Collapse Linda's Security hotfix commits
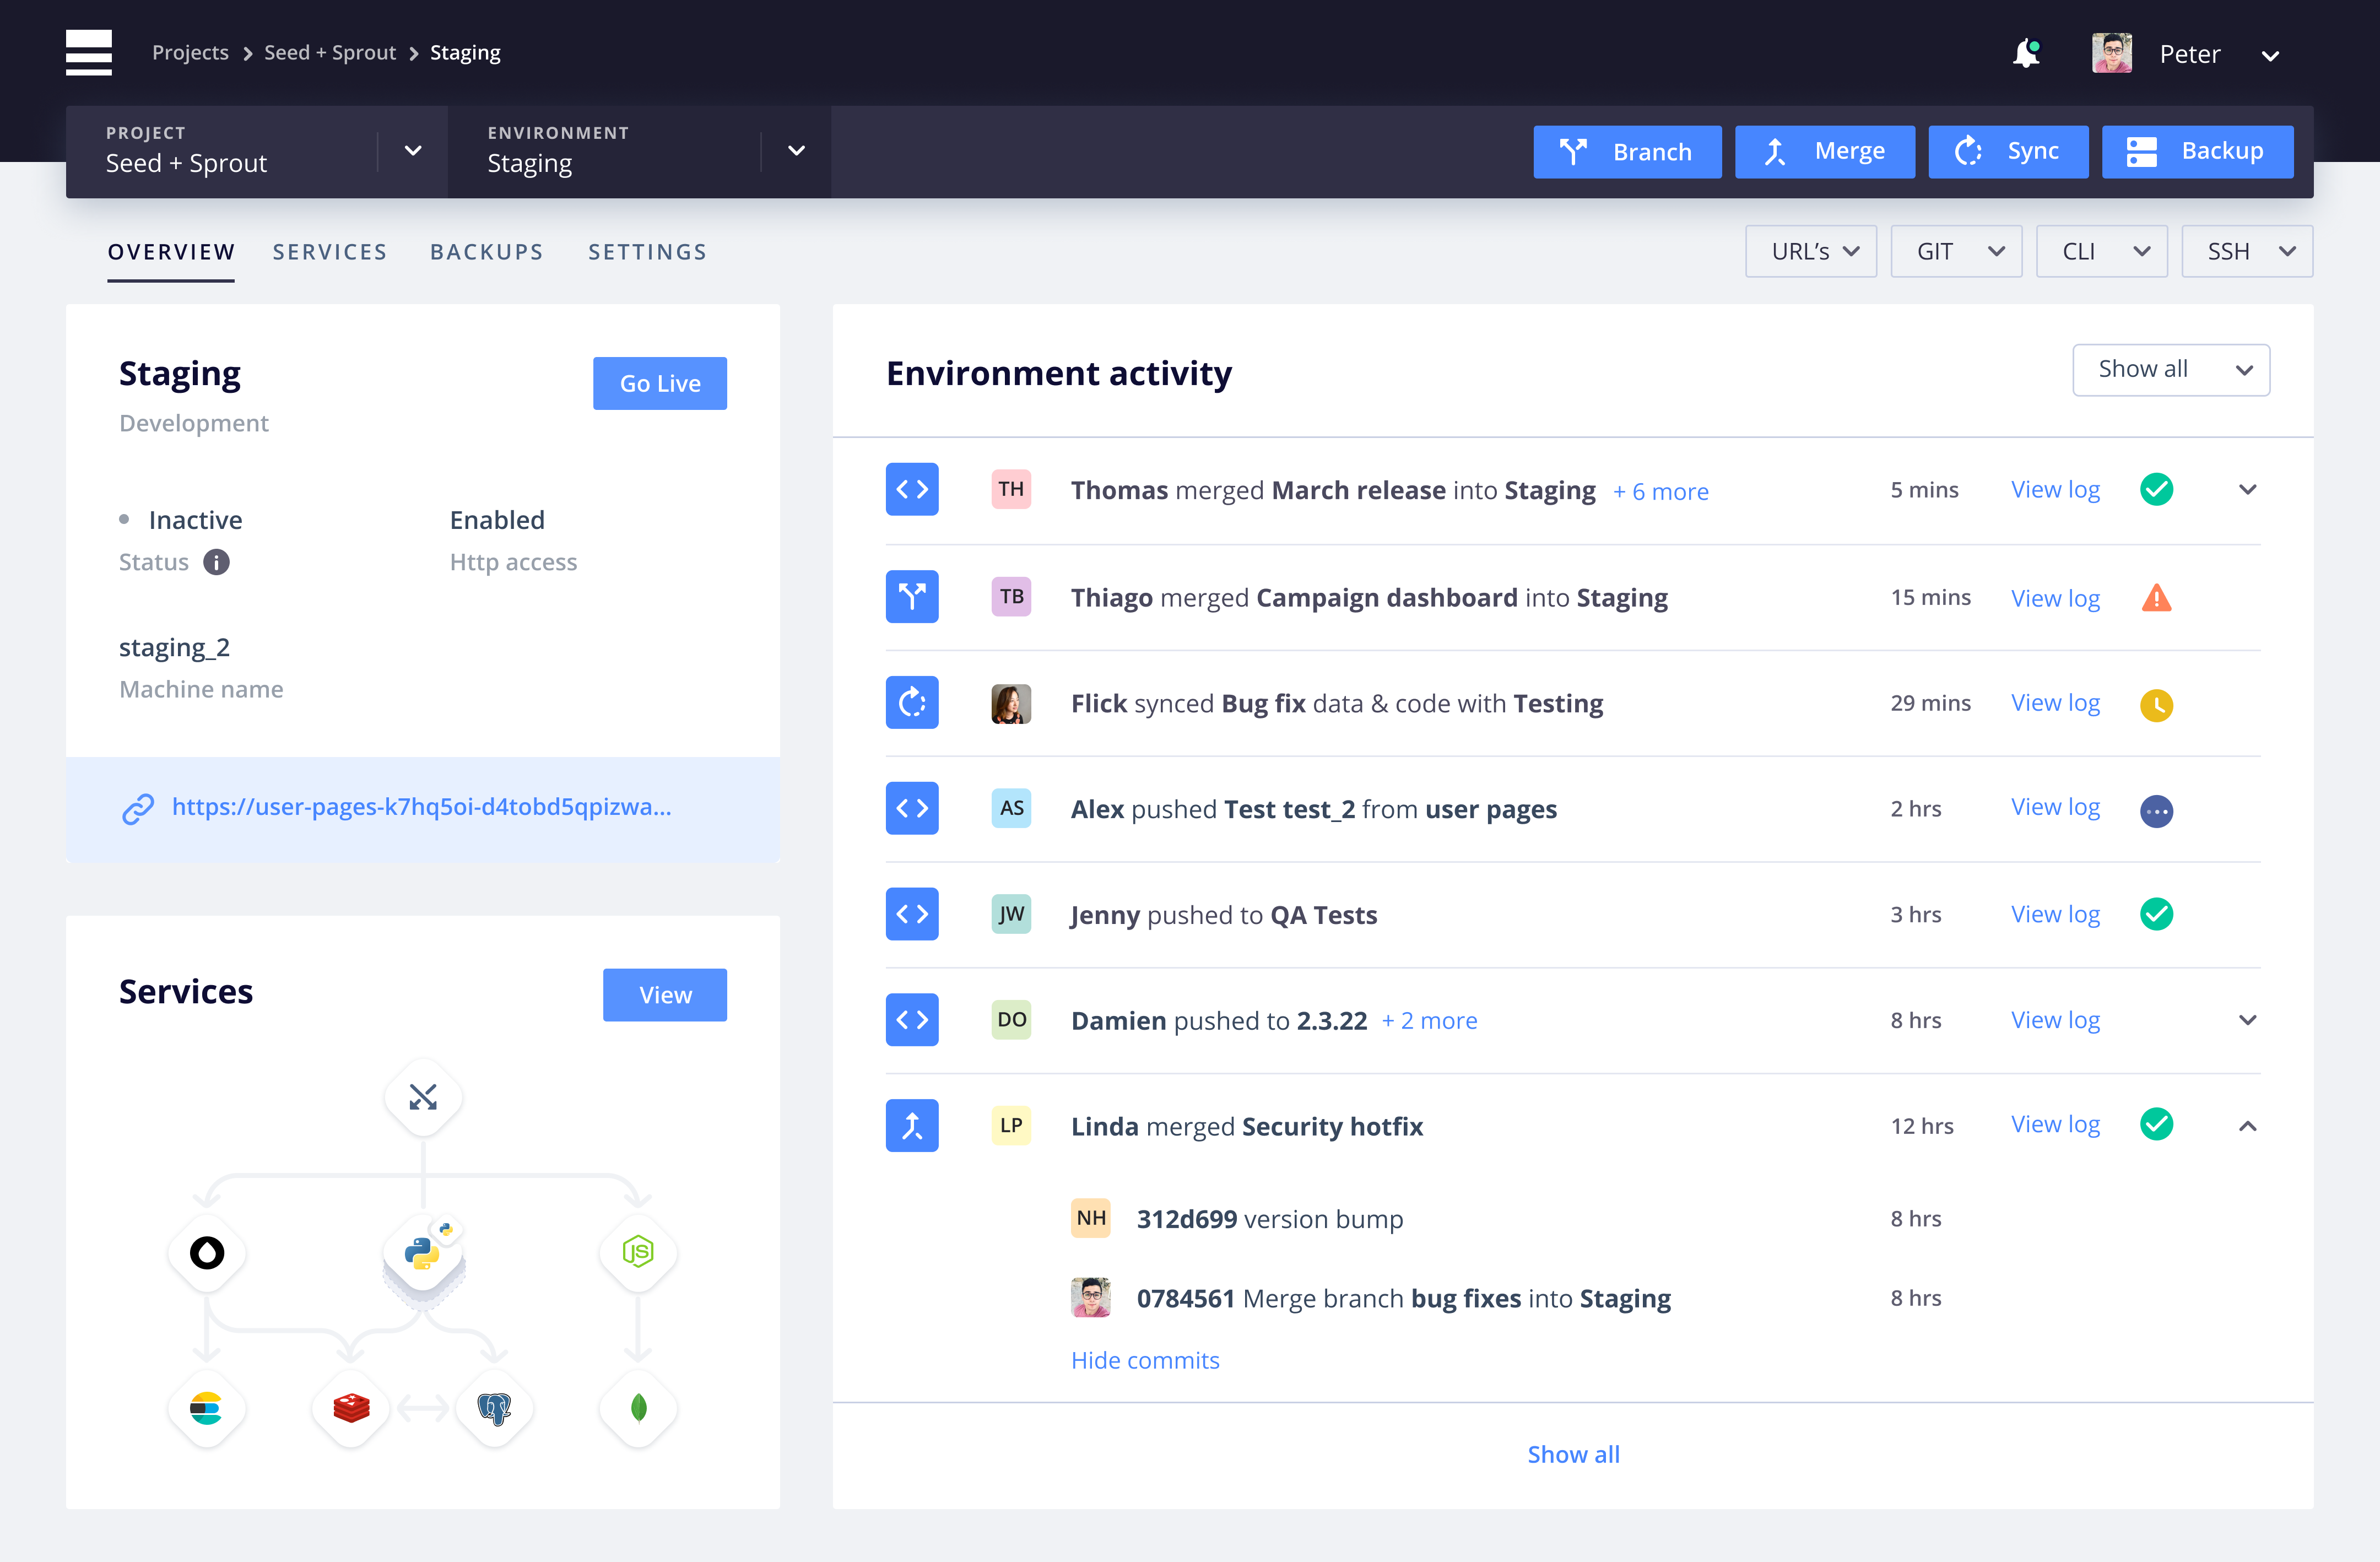2380x1562 pixels. [2247, 1126]
